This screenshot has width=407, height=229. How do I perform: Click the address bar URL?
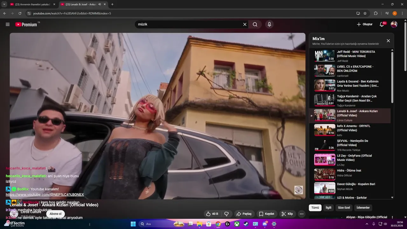72,13
